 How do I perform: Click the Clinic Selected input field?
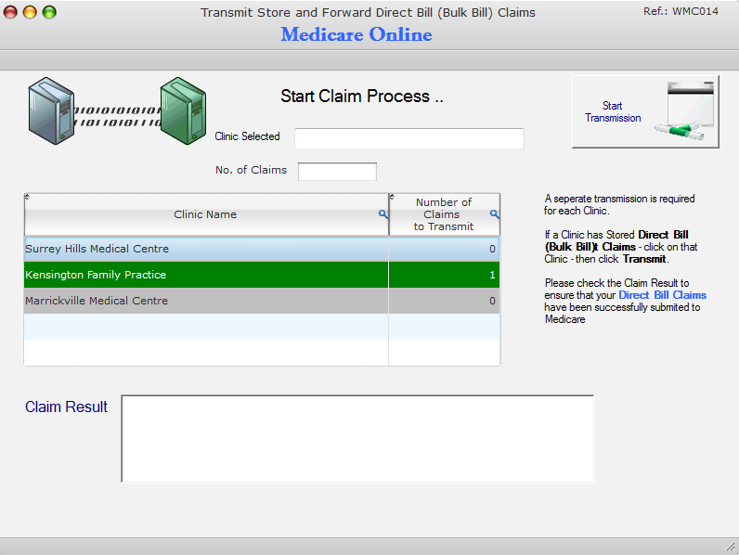pos(409,138)
